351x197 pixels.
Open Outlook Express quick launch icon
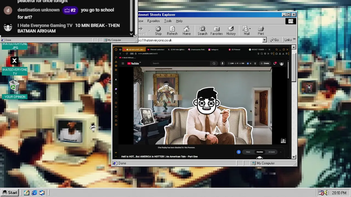pyautogui.click(x=42, y=193)
